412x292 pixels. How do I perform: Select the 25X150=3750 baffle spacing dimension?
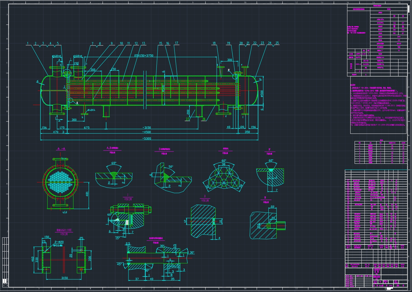[144, 55]
